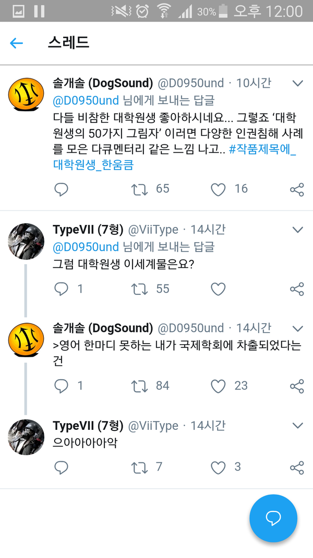Retweet the '그럼 대학원생 이세계물은요?' tweet
The image size is (313, 558).
click(x=139, y=289)
